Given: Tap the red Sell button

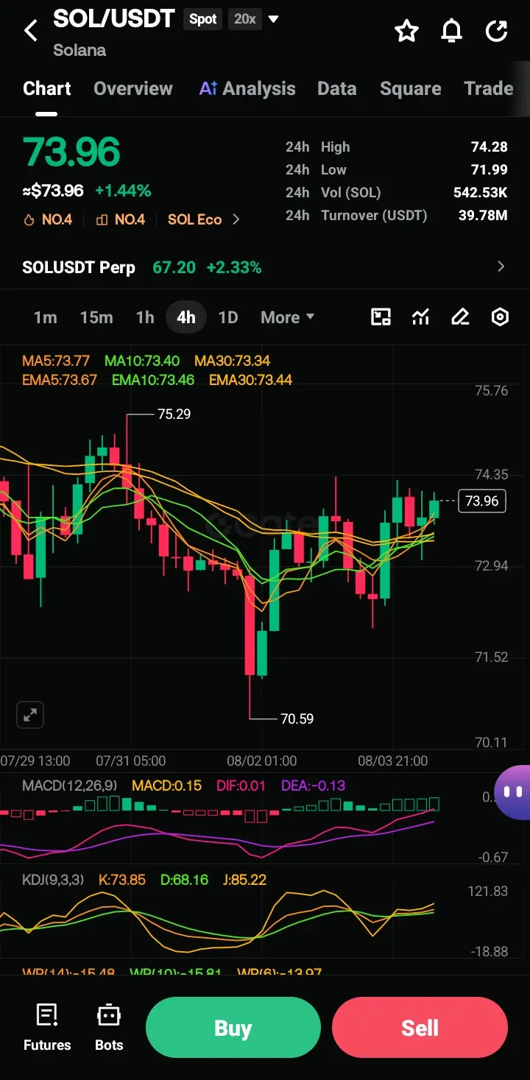Looking at the screenshot, I should 420,1028.
